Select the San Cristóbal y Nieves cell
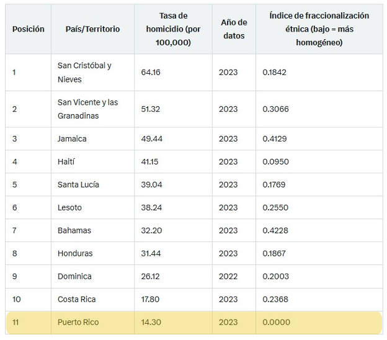The width and height of the screenshot is (387, 340). click(84, 73)
